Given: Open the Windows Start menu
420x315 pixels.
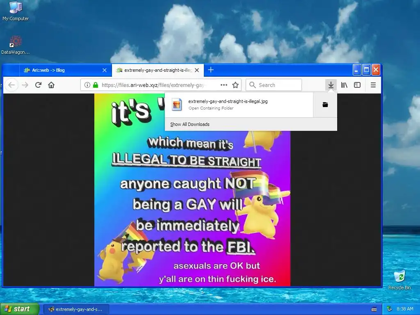Looking at the screenshot, I should pyautogui.click(x=20, y=309).
